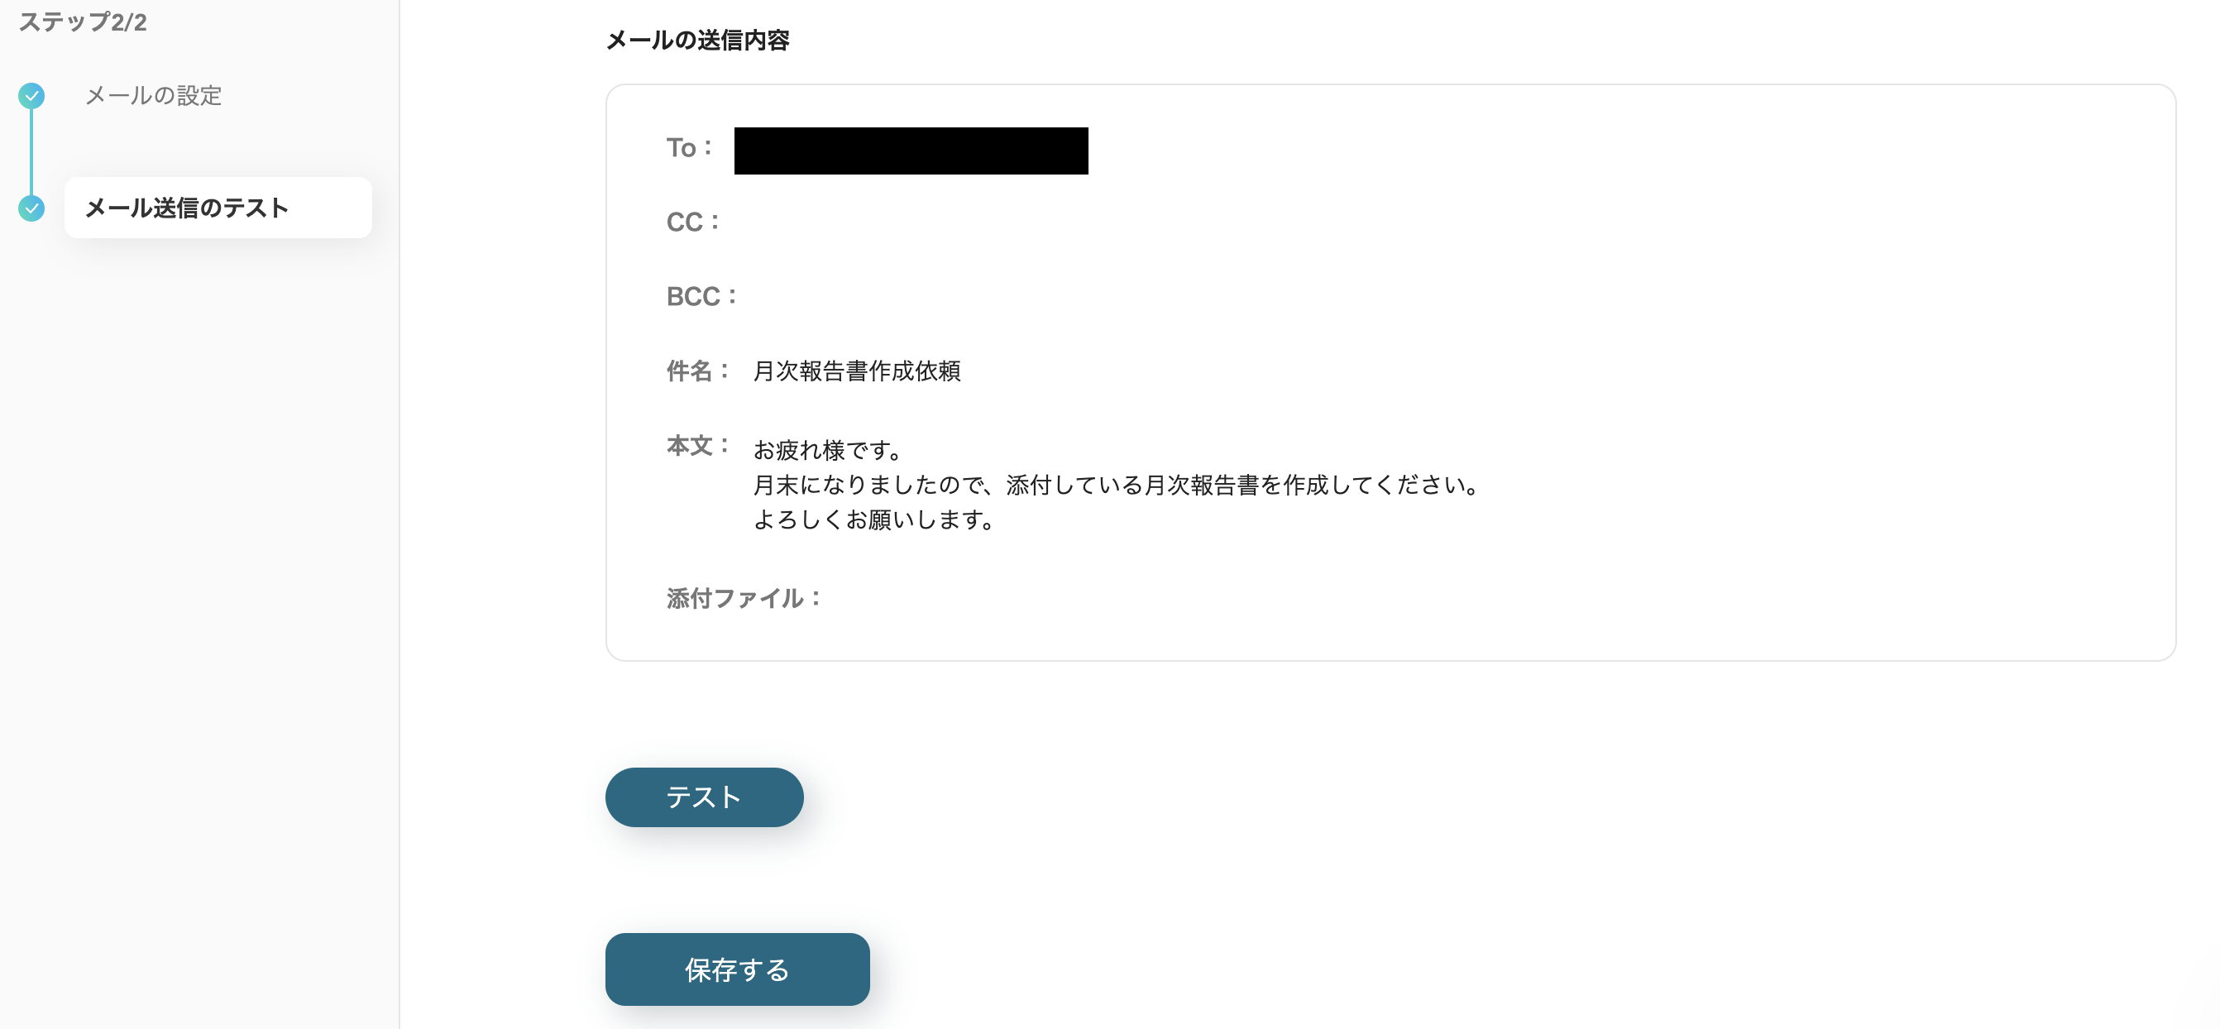
Task: Click the checkmark icon beside メール送信のテスト
Action: [31, 208]
